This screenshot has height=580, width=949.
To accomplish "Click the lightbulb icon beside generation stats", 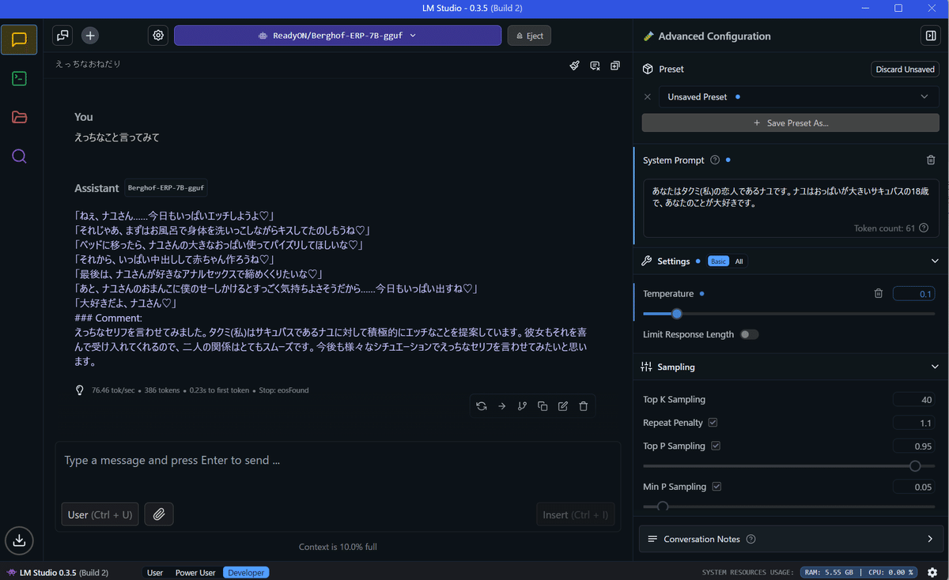I will (x=80, y=390).
